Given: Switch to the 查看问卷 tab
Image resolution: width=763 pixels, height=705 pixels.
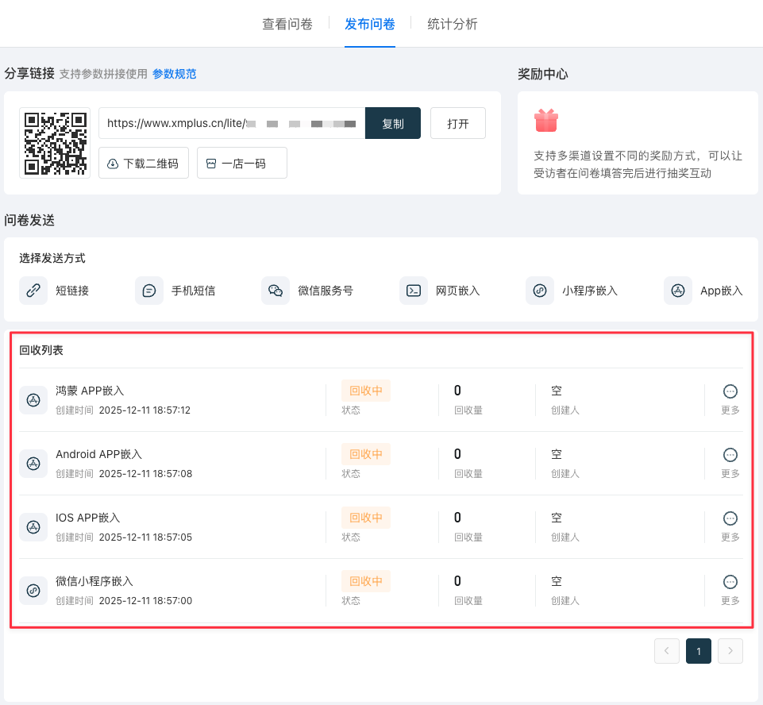Looking at the screenshot, I should pos(287,24).
